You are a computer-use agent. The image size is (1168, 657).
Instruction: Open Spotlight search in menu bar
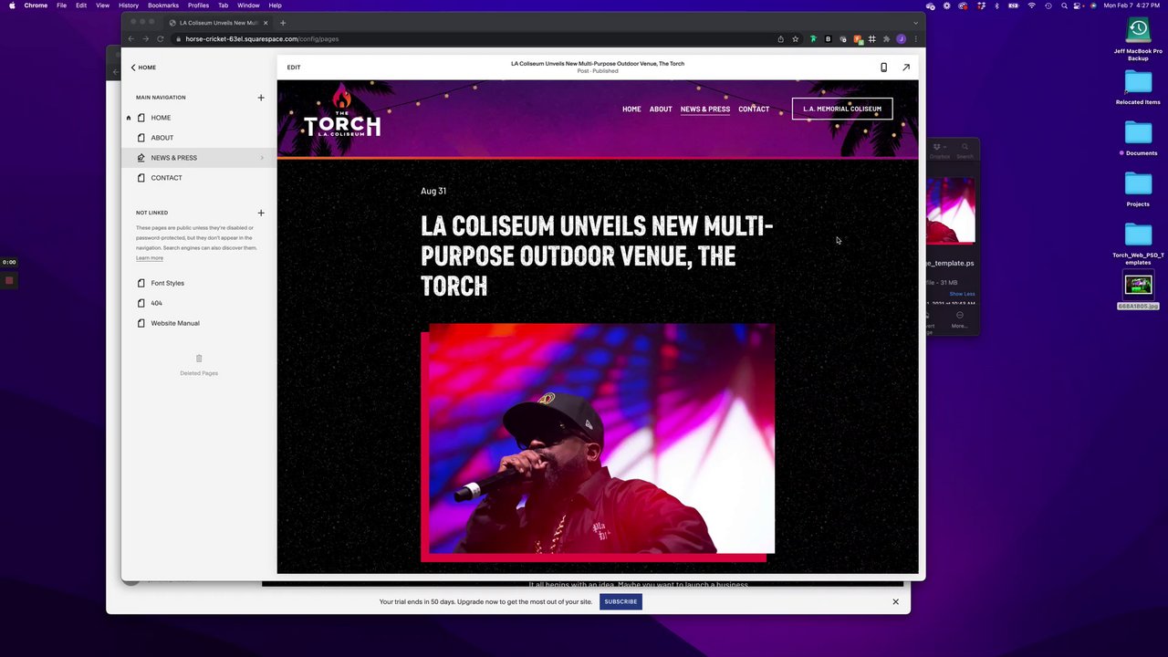1064,5
